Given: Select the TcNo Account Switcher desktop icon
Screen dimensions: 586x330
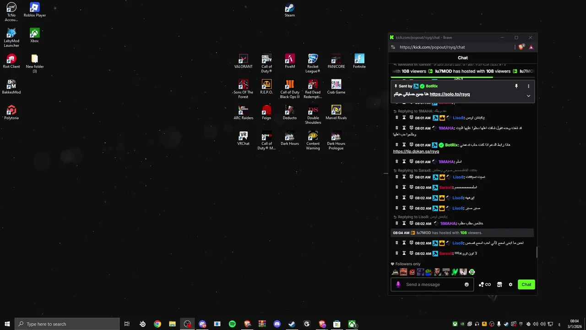Looking at the screenshot, I should pos(11,12).
